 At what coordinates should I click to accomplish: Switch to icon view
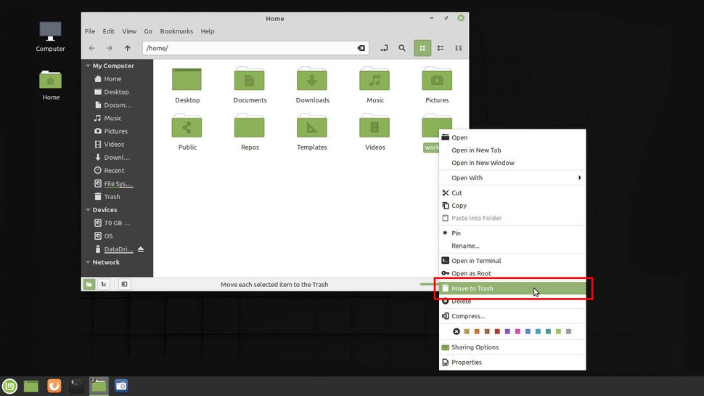[422, 48]
